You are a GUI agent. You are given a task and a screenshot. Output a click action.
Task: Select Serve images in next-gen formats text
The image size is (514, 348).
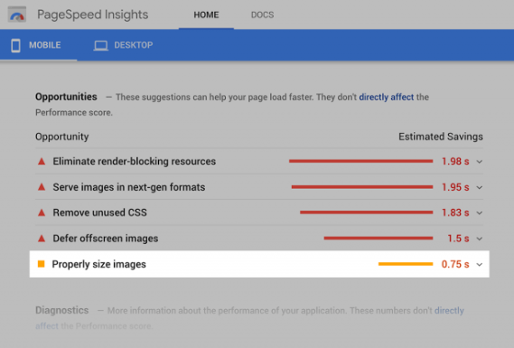click(x=129, y=187)
